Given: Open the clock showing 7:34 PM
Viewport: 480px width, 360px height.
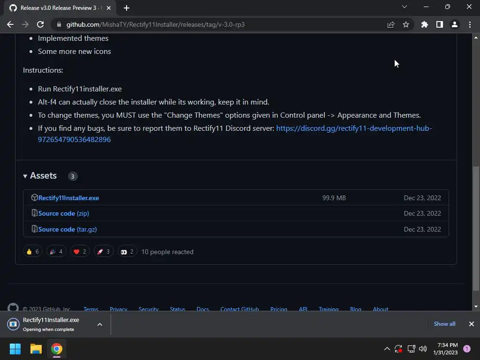Looking at the screenshot, I should click(445, 349).
